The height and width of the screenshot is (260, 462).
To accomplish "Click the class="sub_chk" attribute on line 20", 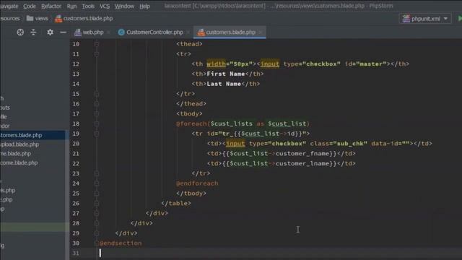I will 339,144.
